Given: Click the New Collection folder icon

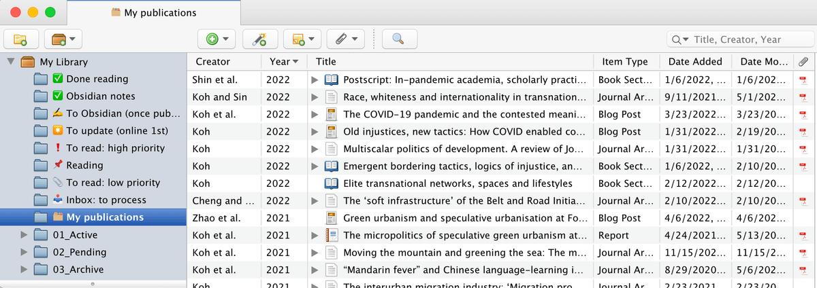Looking at the screenshot, I should (x=20, y=39).
